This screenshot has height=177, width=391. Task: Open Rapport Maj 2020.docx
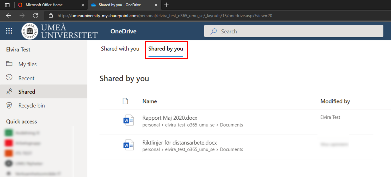(x=169, y=118)
